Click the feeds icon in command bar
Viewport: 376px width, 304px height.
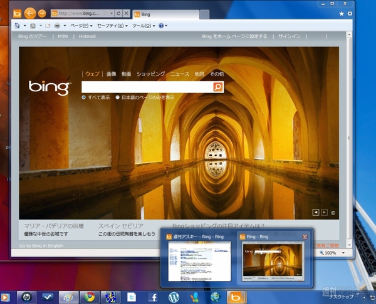pyautogui.click(x=33, y=26)
